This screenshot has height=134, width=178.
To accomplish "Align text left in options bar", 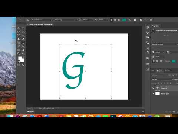I will pos(111,20).
